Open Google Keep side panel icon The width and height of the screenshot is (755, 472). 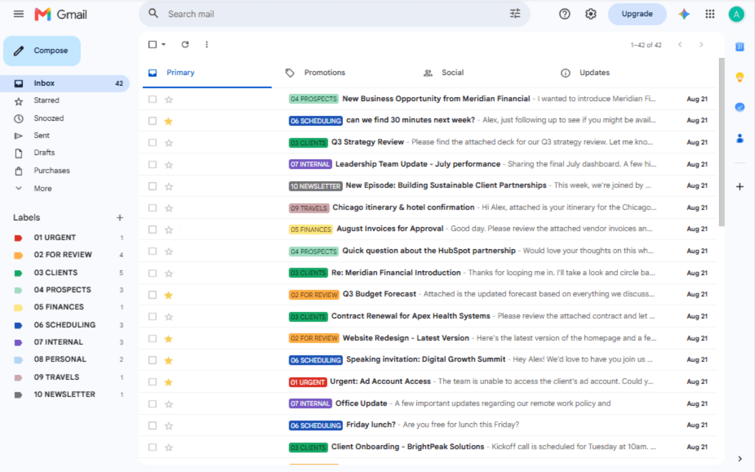pyautogui.click(x=739, y=77)
